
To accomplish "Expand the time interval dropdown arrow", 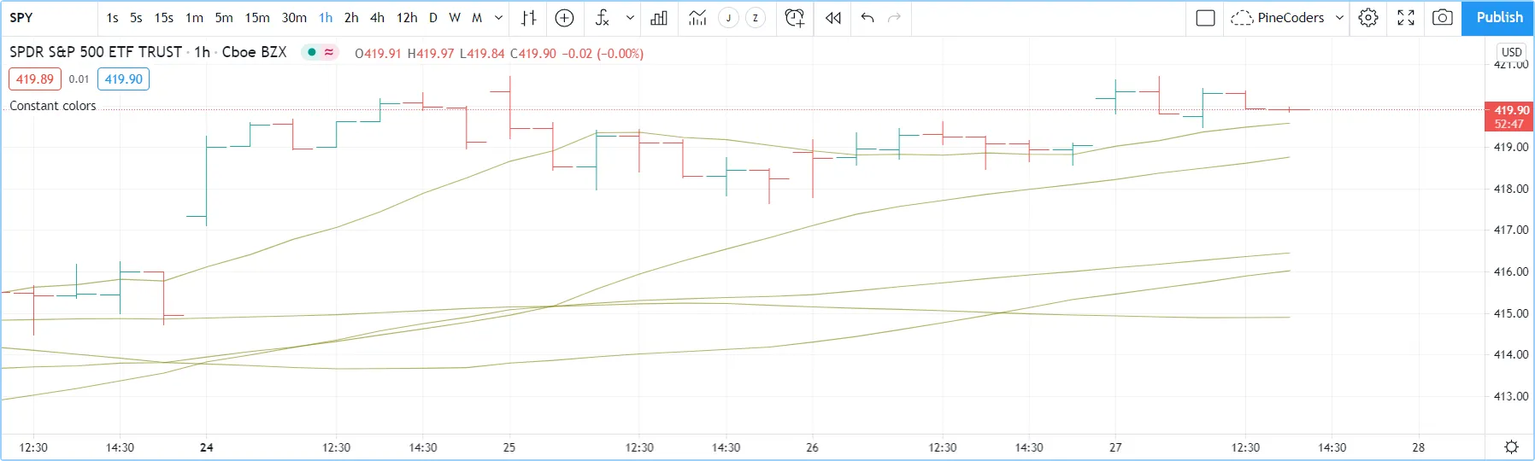I will tap(499, 18).
